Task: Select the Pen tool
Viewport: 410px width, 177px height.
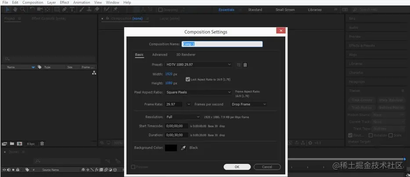Action: click(65, 9)
